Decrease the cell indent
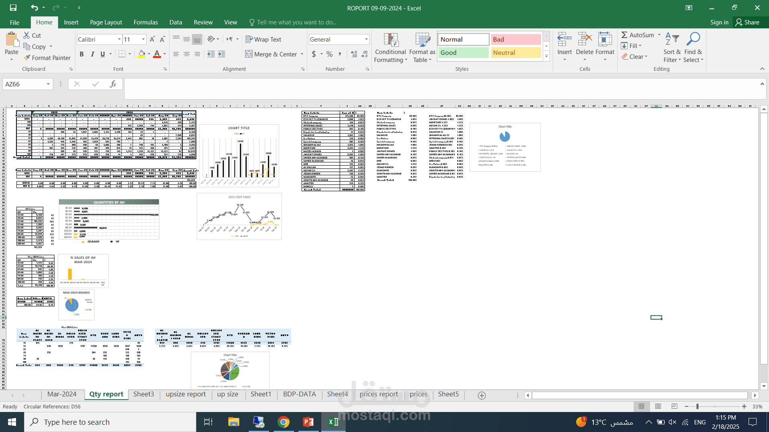 211,54
